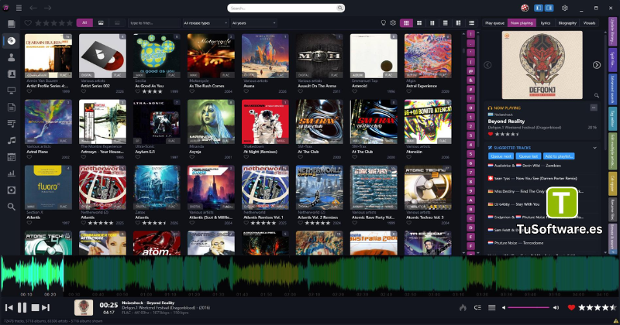
Task: Click the magnifier under Defqon.1 cover art
Action: (x=596, y=95)
